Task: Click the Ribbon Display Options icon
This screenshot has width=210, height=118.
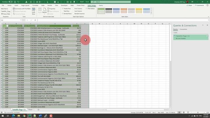Action: point(192,2)
